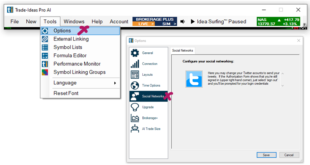The image size is (310, 165).
Task: Click the Layouts window icon
Action: pyautogui.click(x=135, y=75)
